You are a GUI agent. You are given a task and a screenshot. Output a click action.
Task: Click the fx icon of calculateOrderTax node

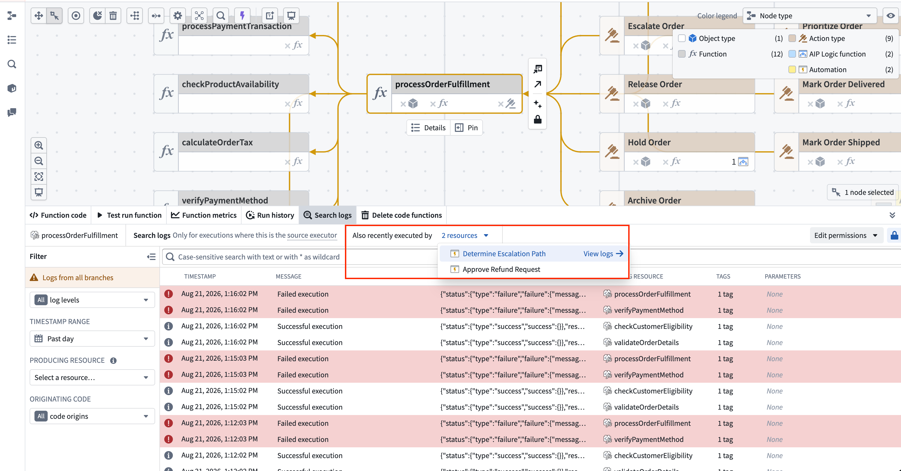click(x=166, y=152)
